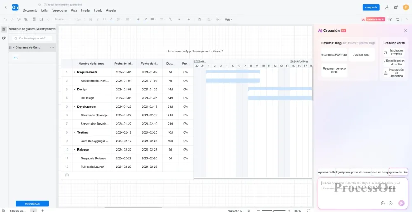Click the compartir button

pos(371,7)
